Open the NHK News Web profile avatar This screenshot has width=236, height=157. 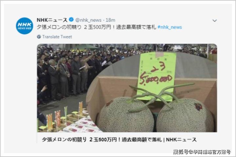pyautogui.click(x=24, y=26)
